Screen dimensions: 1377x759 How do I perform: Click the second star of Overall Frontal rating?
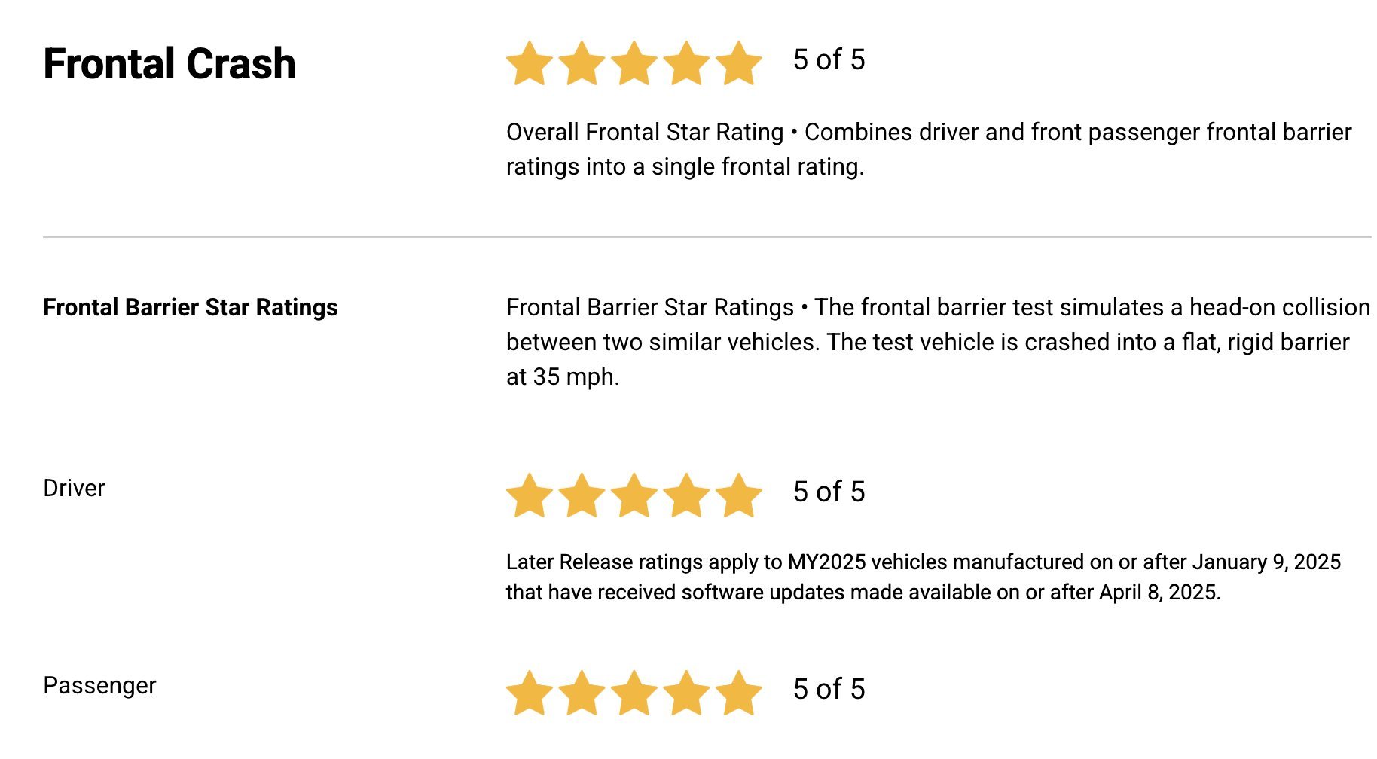582,63
